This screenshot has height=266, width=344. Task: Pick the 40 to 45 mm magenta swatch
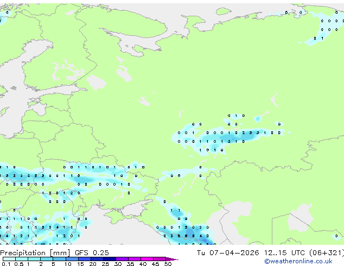[147, 259]
